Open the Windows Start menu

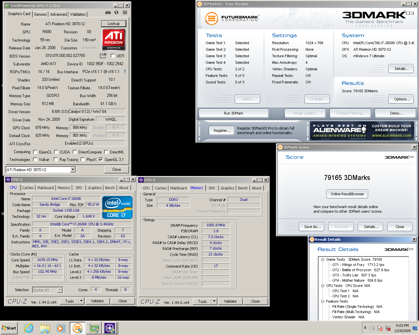(9, 328)
